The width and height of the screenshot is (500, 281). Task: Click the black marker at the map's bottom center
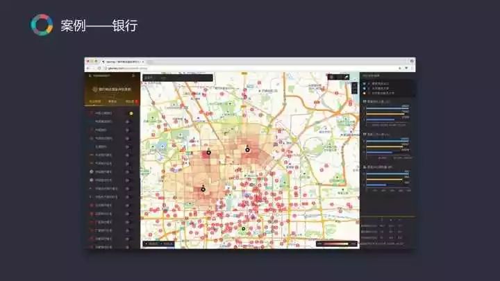coord(243,229)
